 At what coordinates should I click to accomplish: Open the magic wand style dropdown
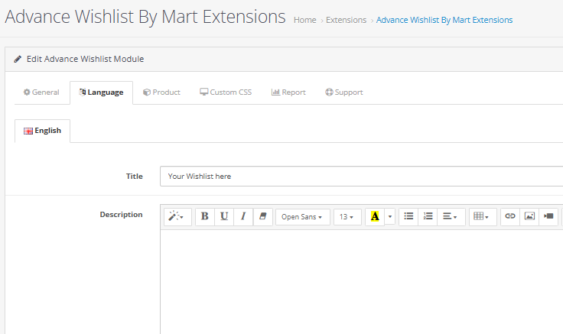click(177, 216)
